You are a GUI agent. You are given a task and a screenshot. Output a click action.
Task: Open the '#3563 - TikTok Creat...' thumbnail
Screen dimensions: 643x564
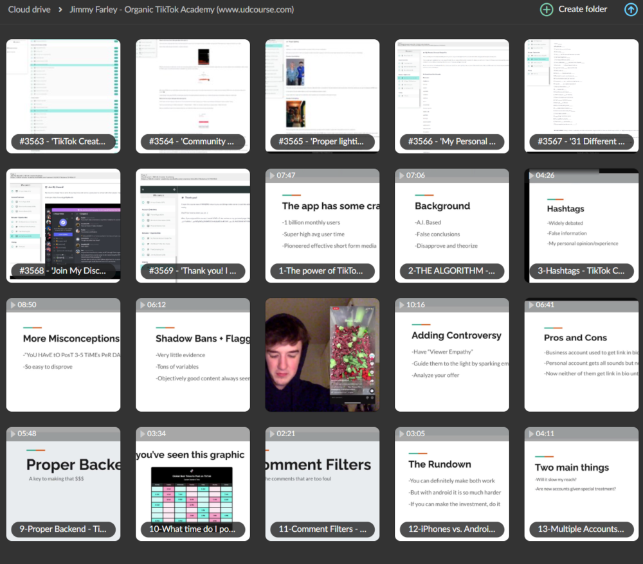[x=63, y=95]
